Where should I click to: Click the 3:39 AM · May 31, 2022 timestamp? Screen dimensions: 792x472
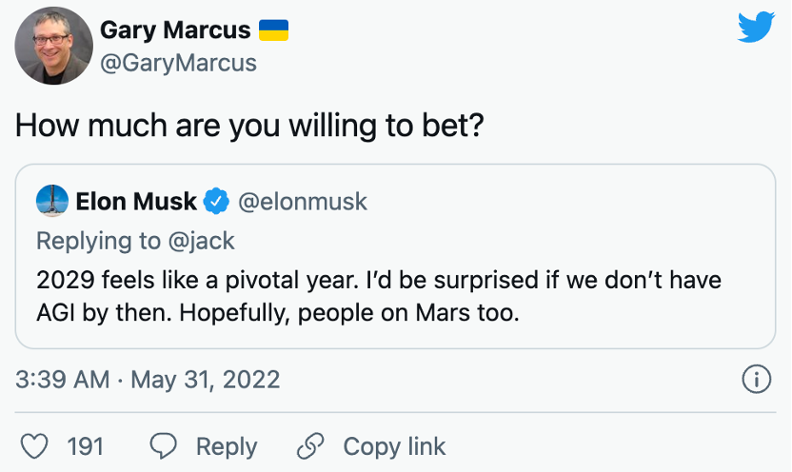click(x=148, y=381)
